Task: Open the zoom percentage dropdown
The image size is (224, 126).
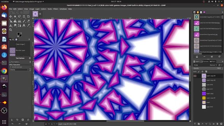Action: tap(54, 124)
